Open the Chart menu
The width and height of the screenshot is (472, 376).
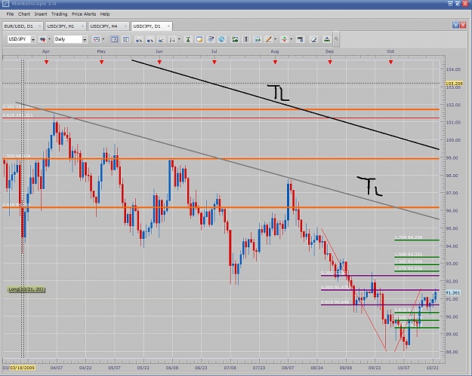point(23,14)
